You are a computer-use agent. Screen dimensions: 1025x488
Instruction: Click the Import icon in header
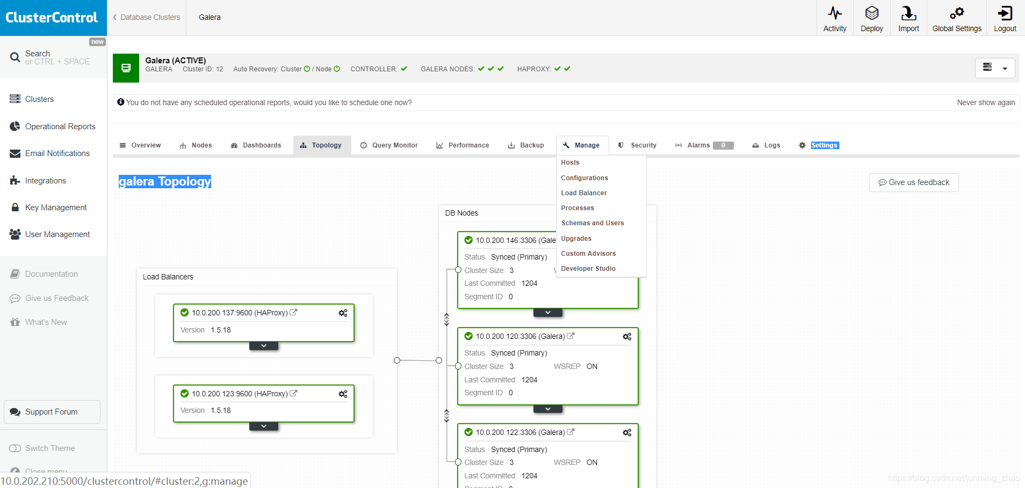(908, 13)
